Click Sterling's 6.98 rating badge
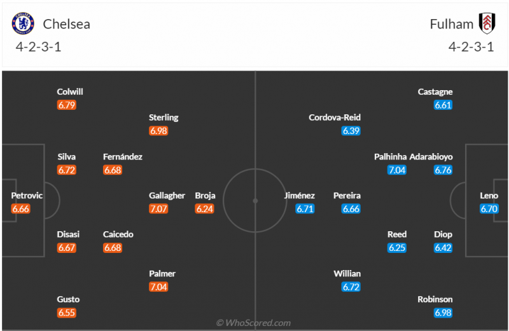Image resolution: width=509 pixels, height=331 pixels. [x=158, y=130]
